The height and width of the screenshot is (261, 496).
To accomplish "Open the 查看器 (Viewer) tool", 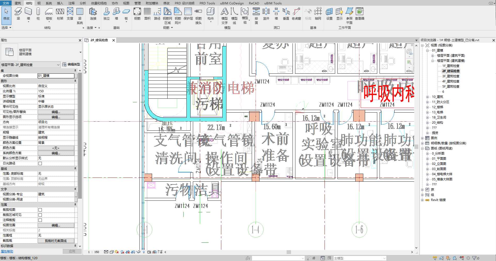I will coord(359,12).
